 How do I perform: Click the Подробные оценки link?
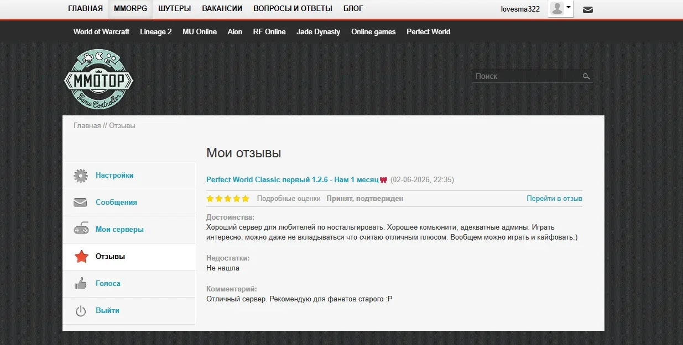coord(289,199)
